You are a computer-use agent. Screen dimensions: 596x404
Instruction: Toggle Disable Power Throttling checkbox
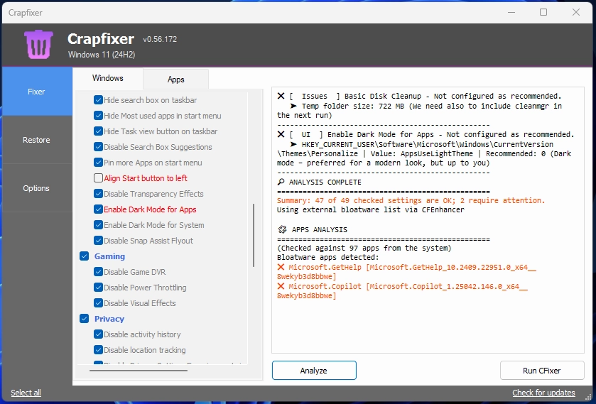click(98, 288)
